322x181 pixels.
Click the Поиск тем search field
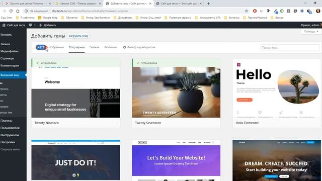pyautogui.click(x=290, y=48)
